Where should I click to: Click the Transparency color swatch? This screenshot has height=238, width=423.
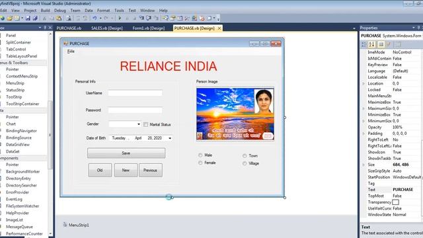(x=395, y=202)
